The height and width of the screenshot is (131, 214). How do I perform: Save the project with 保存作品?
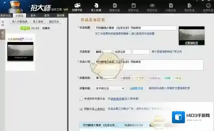pos(133,7)
